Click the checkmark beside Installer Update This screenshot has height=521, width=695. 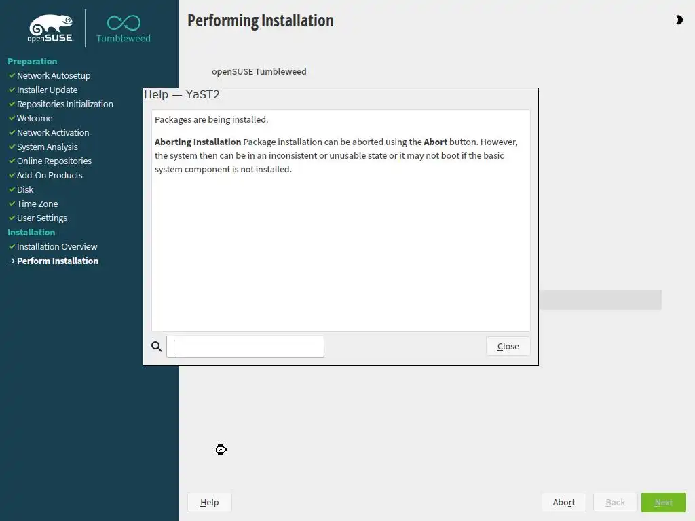(x=12, y=90)
